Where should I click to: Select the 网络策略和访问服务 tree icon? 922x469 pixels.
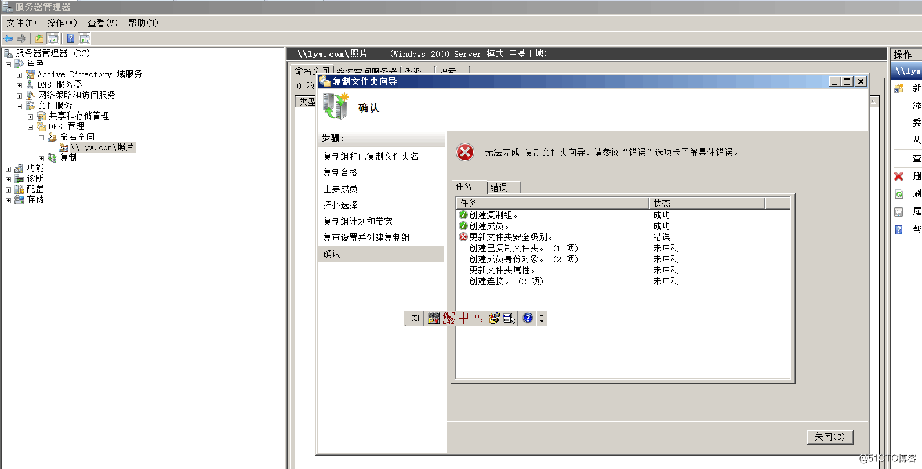pyautogui.click(x=31, y=95)
